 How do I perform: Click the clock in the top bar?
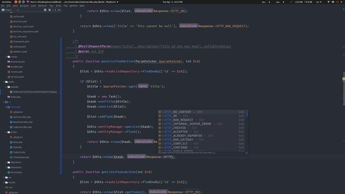click(x=172, y=2)
